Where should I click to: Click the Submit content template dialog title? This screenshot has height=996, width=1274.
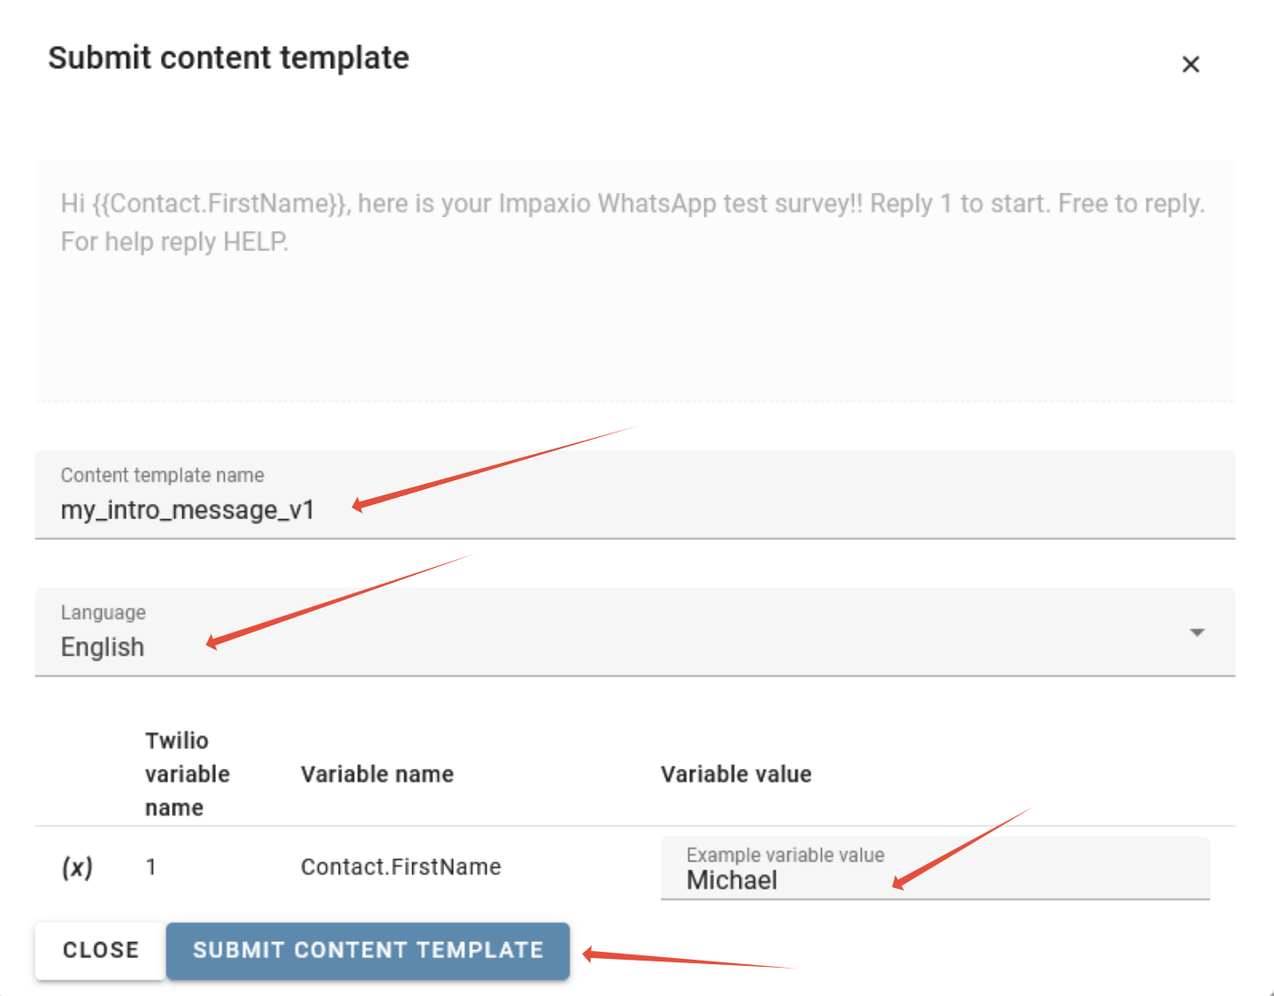tap(228, 58)
